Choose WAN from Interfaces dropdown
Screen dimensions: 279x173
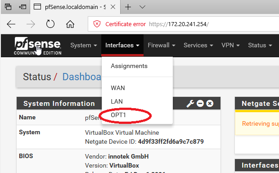pos(137,88)
